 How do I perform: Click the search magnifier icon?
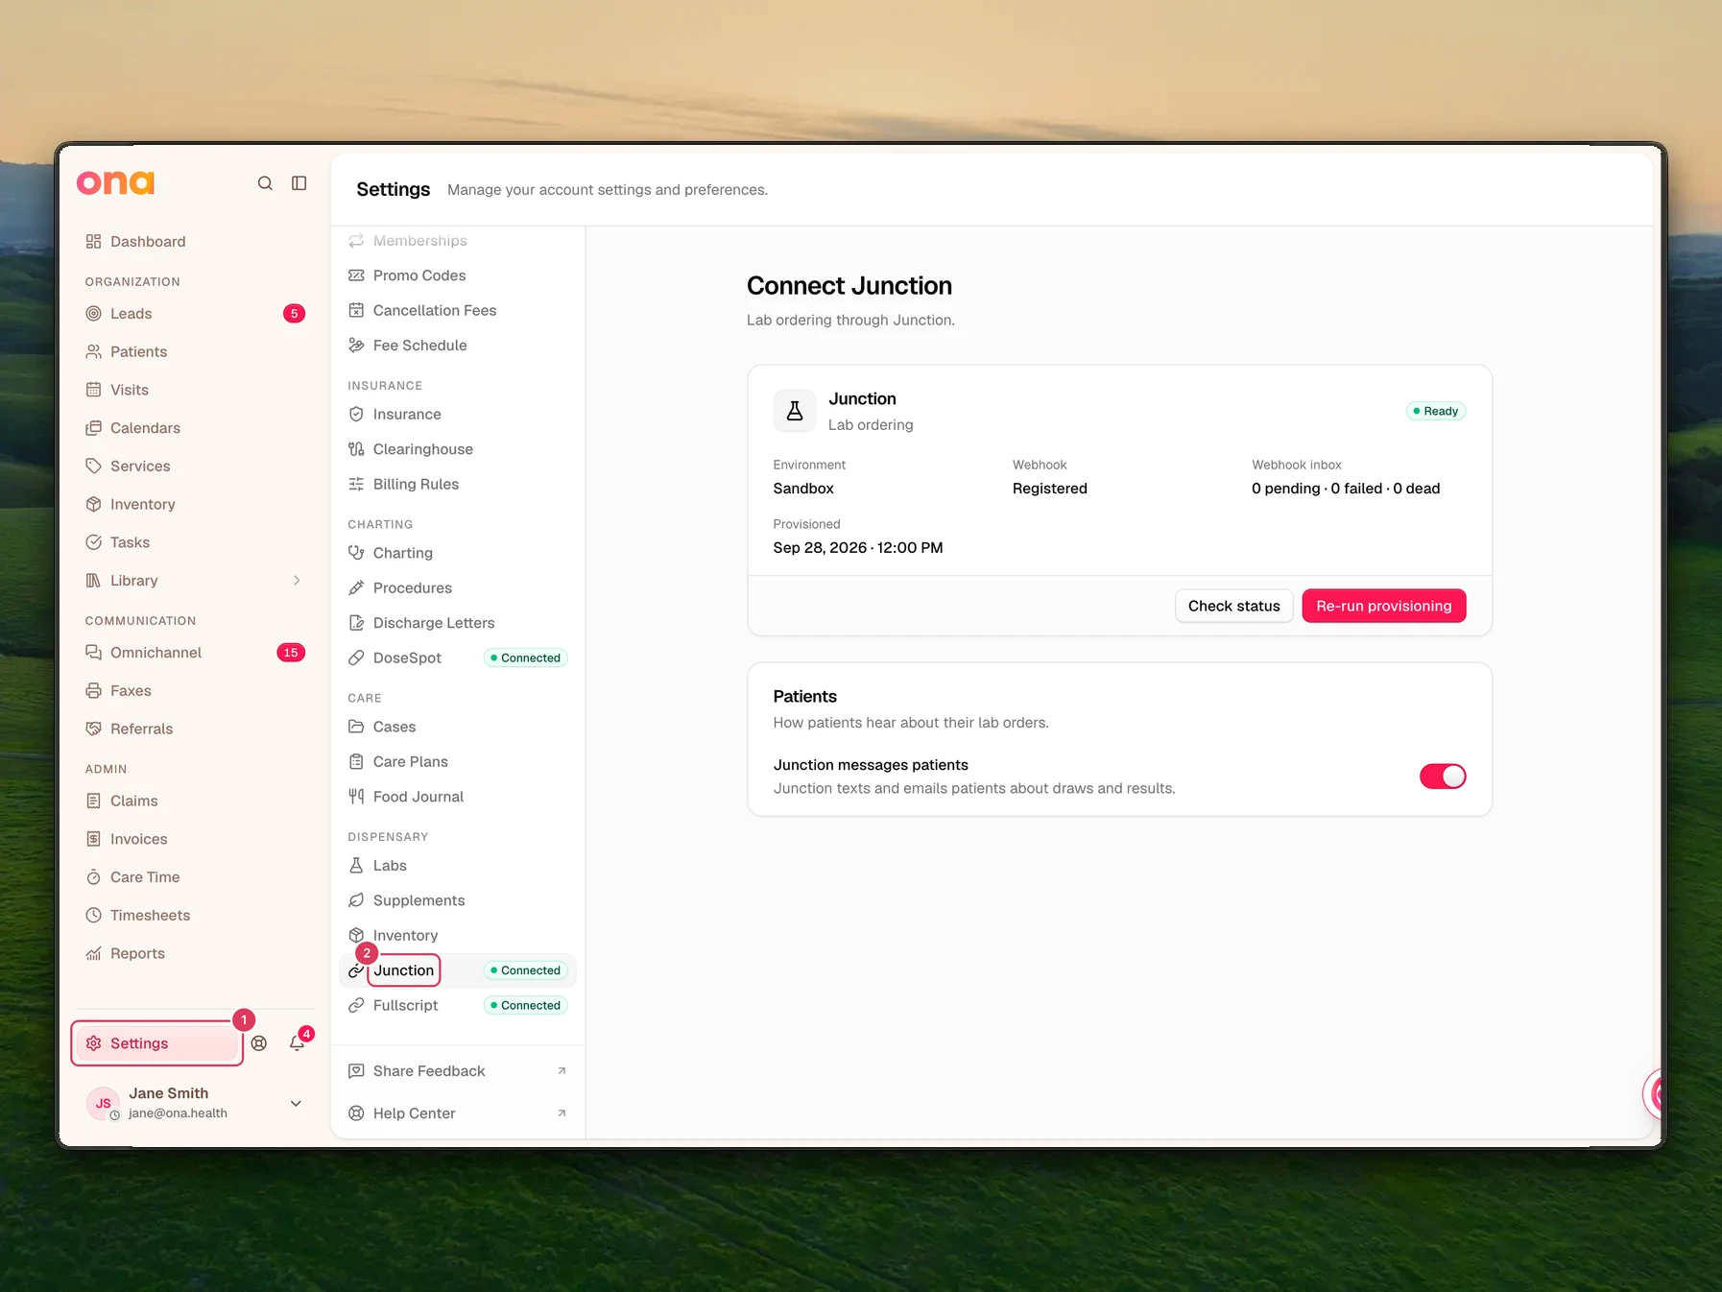(265, 183)
